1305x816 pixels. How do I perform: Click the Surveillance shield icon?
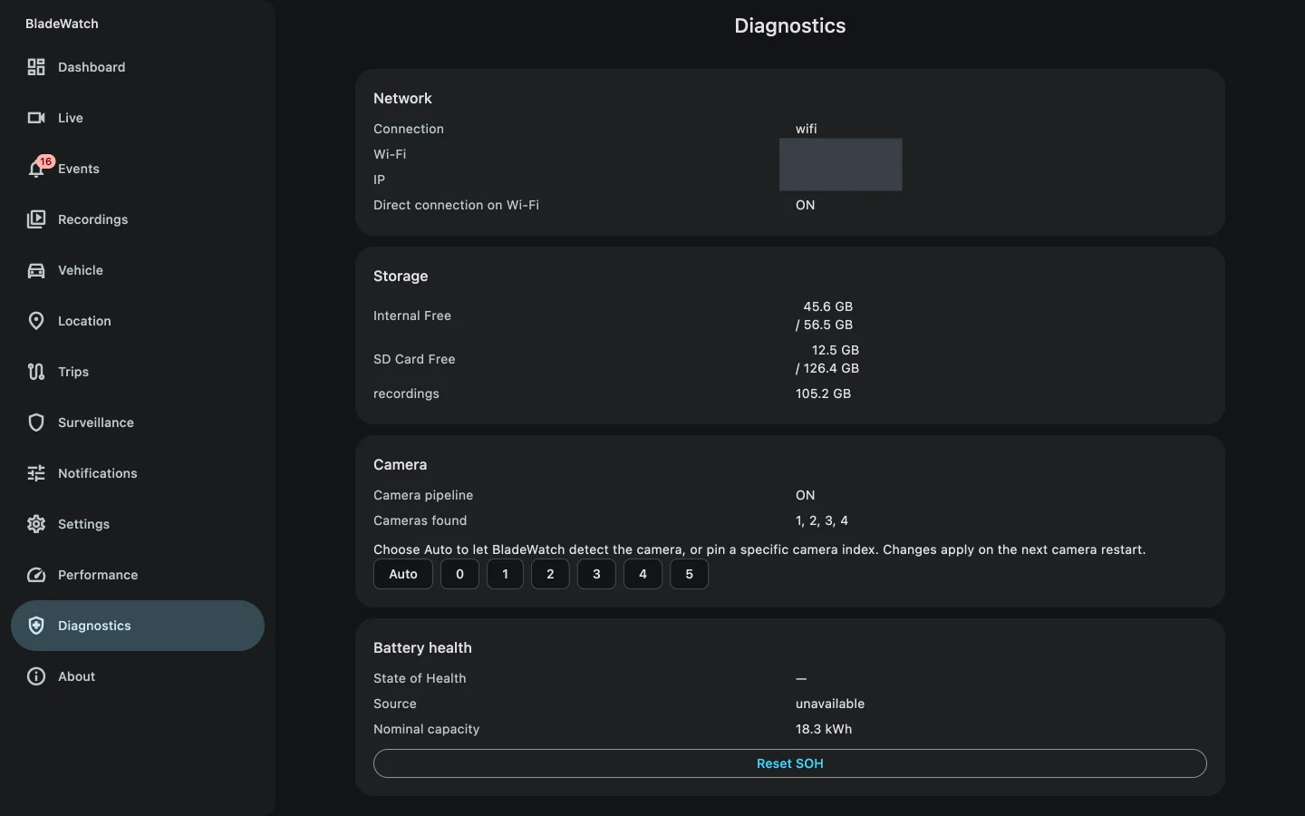point(36,423)
